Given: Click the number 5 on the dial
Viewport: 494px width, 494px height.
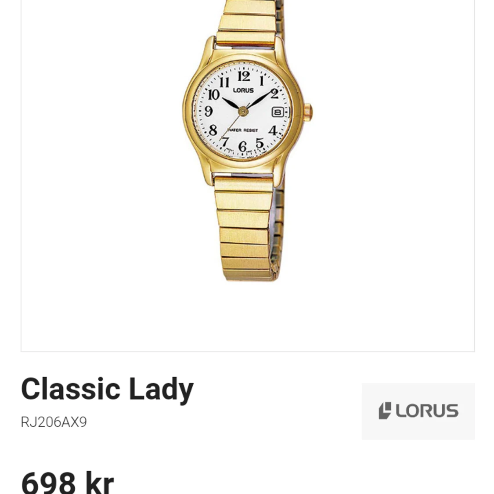Looking at the screenshot, I should [x=260, y=143].
